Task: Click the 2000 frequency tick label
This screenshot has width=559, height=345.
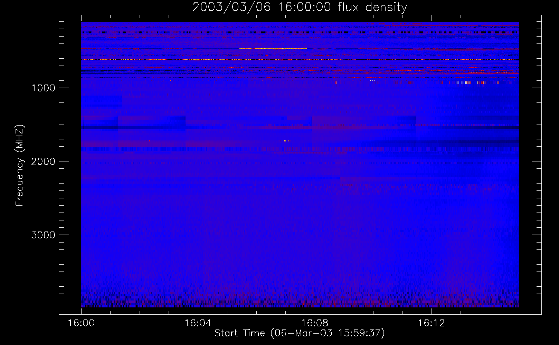Action: (x=43, y=161)
